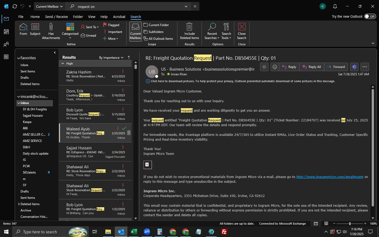The width and height of the screenshot is (379, 237).
Task: Switch to View ribbon tab
Action: tap(92, 17)
